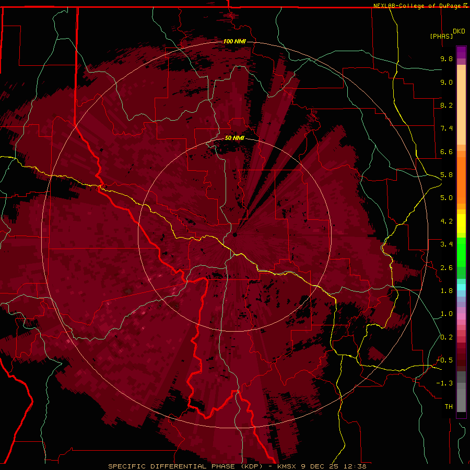Image resolution: width=470 pixels, height=470 pixels.
Task: Click the orange segment of the color scale
Action: point(461,181)
